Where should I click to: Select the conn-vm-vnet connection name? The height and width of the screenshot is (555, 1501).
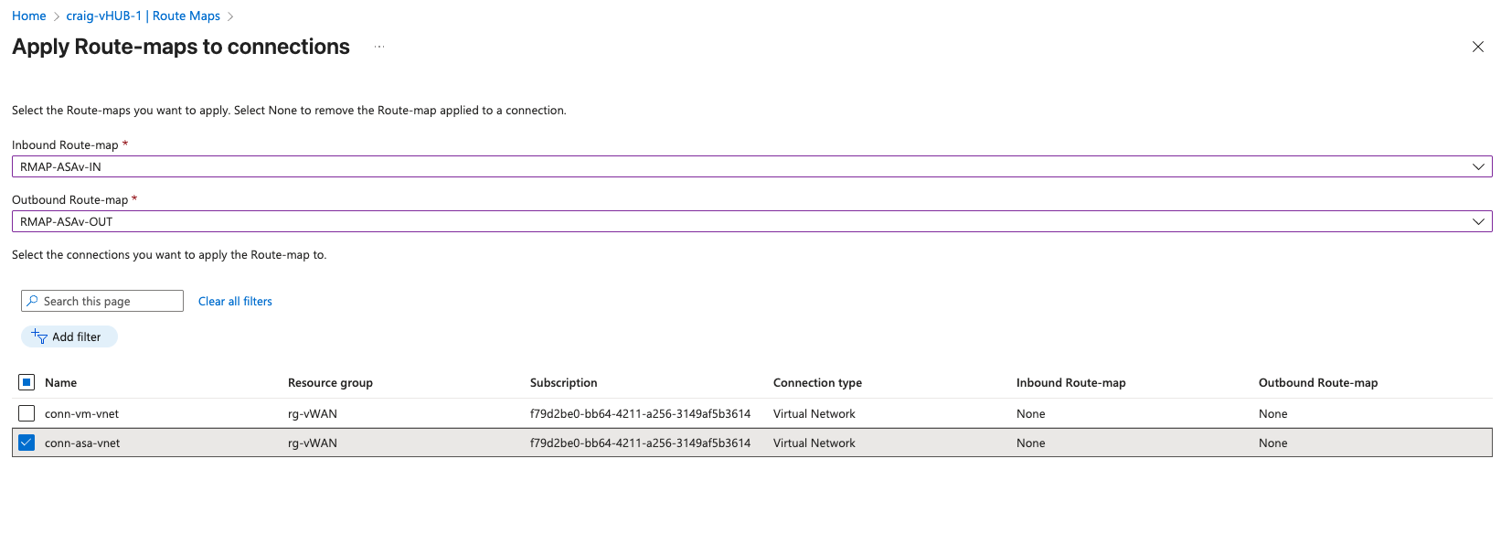pos(81,413)
